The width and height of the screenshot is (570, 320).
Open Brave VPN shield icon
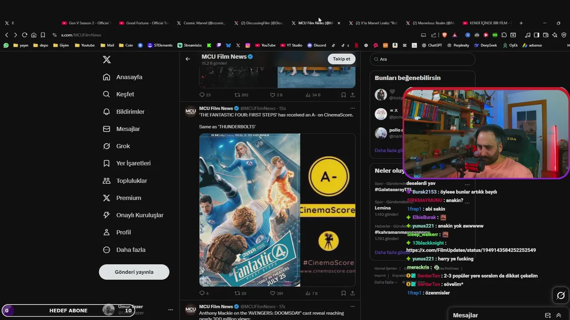[x=564, y=35]
